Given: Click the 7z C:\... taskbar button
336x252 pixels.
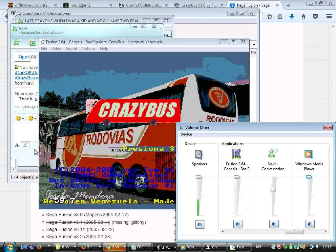Looking at the screenshot, I should click(215, 247).
